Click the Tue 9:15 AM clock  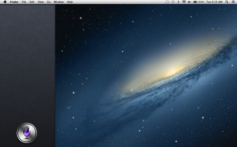click(214, 2)
